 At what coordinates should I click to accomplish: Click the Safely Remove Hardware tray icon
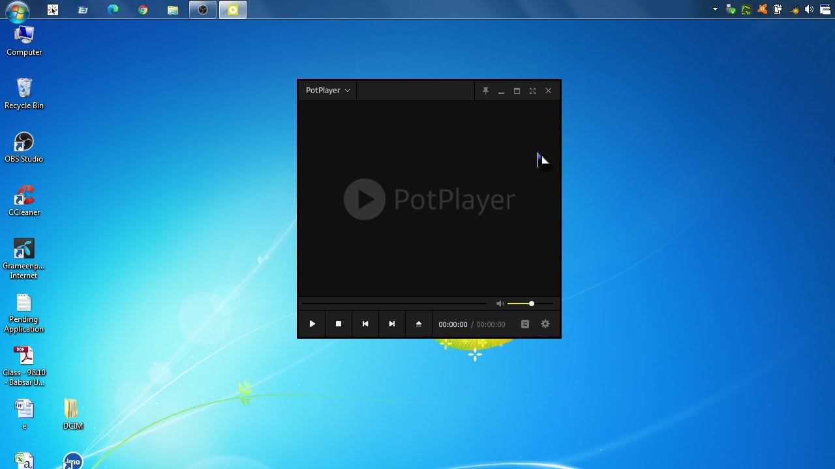731,10
